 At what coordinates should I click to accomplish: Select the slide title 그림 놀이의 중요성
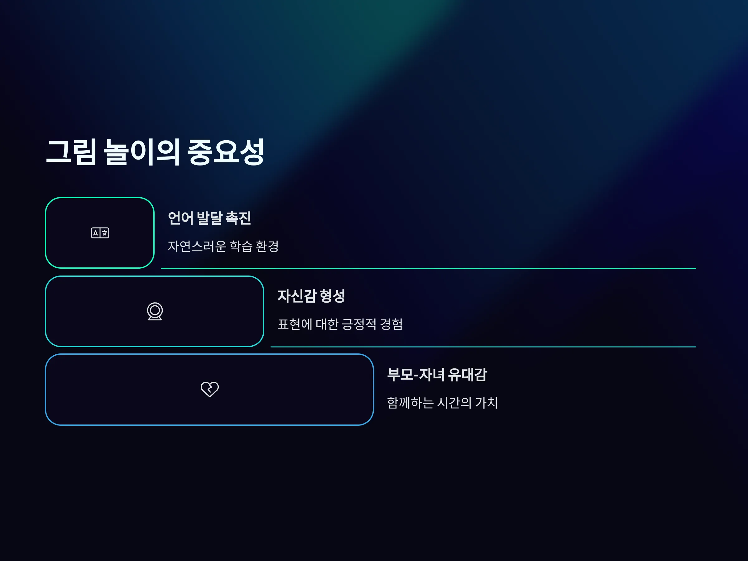click(x=155, y=152)
